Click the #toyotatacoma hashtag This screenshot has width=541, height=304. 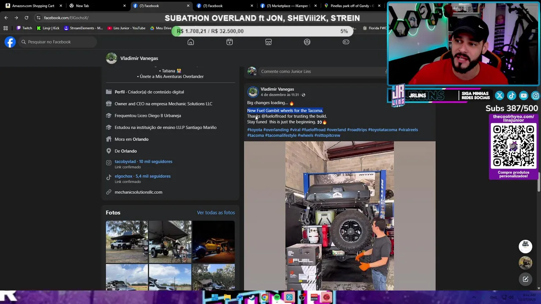382,130
